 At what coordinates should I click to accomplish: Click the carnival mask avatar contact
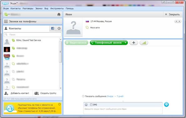click(x=7, y=57)
